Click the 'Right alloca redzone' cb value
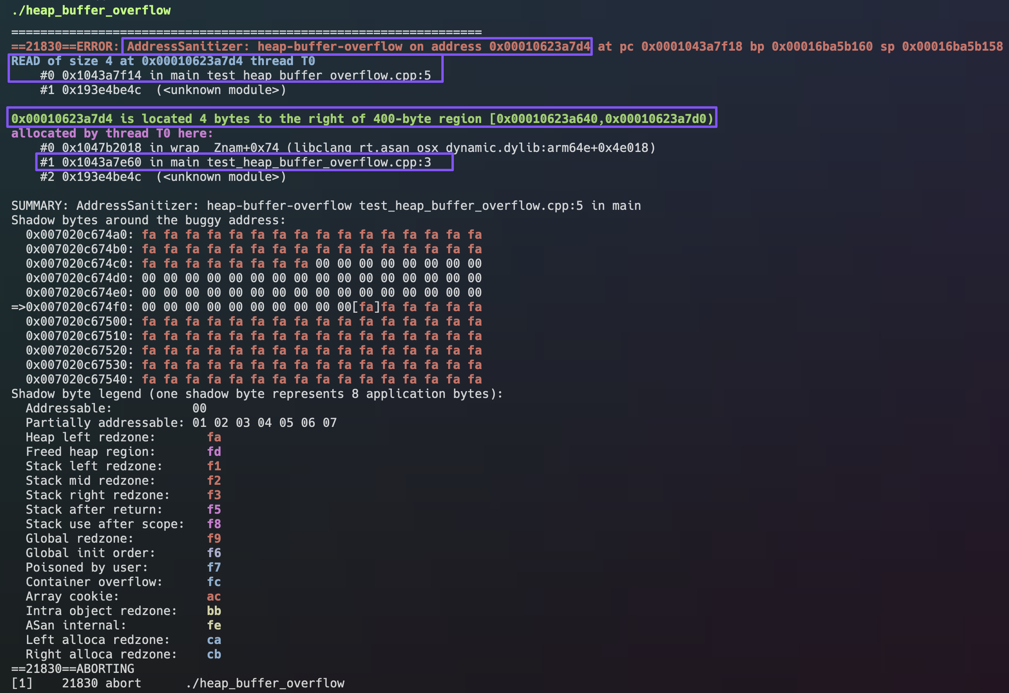This screenshot has height=693, width=1009. point(214,654)
